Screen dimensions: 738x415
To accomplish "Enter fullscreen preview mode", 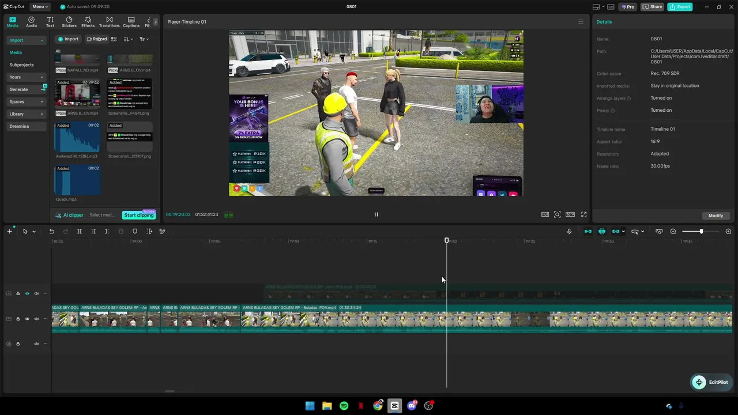I will 583,214.
